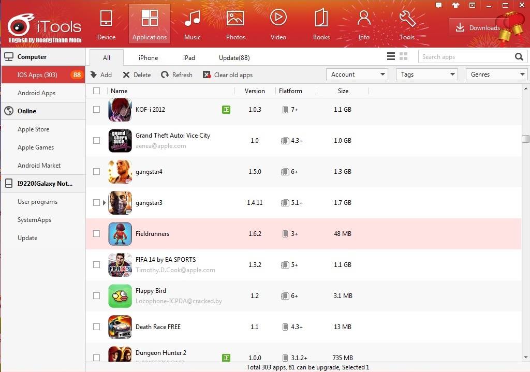Select the All tab
This screenshot has height=372, width=530.
(107, 58)
